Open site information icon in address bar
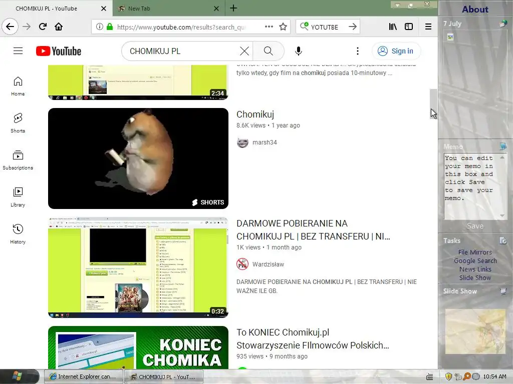 point(100,26)
